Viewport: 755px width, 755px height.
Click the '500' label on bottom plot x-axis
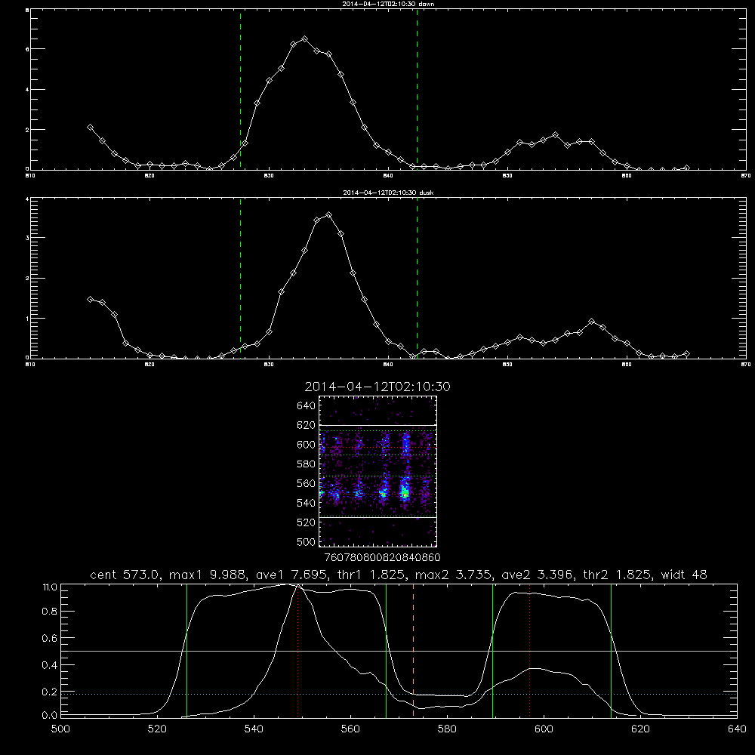pyautogui.click(x=60, y=729)
